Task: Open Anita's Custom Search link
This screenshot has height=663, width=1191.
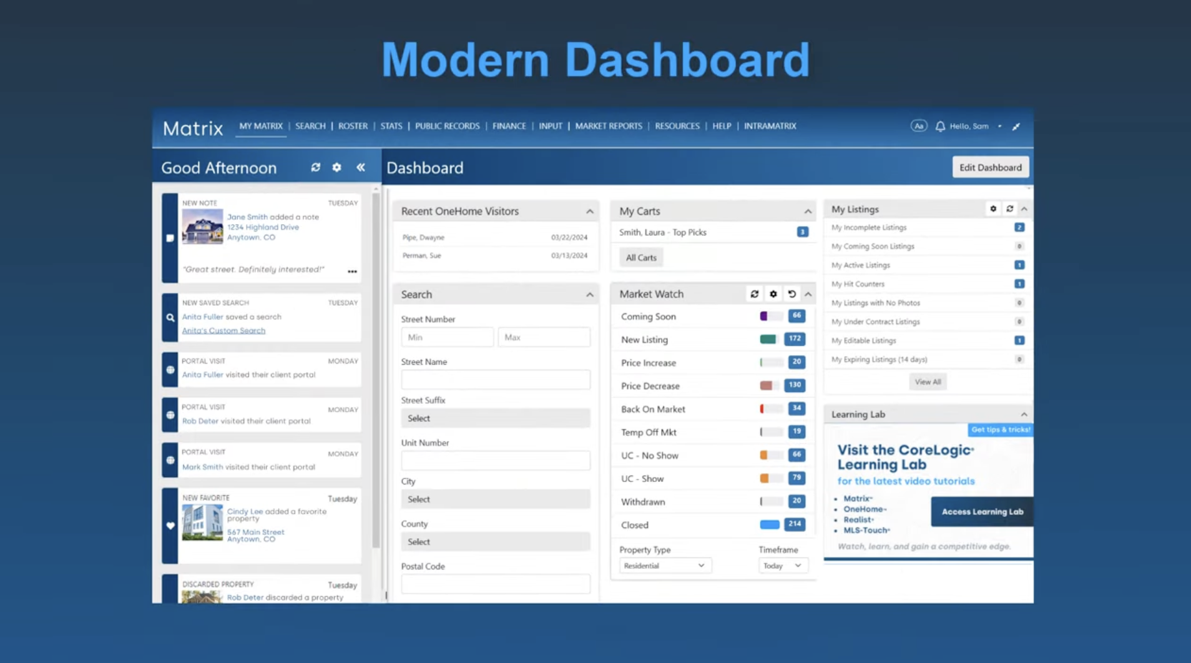Action: coord(223,330)
